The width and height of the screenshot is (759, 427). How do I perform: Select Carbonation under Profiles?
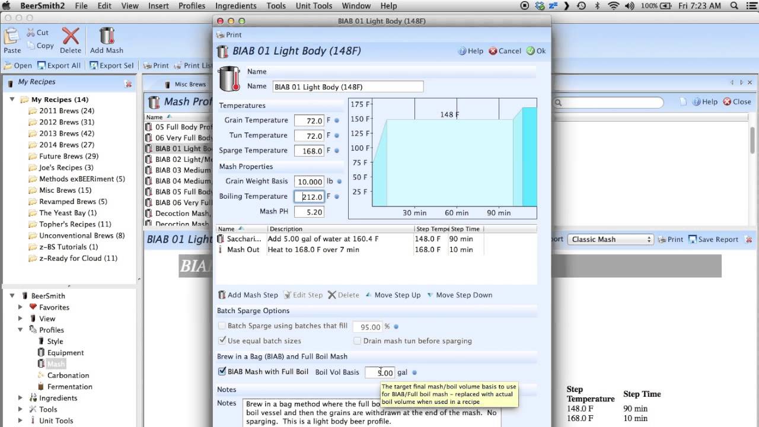(x=68, y=375)
